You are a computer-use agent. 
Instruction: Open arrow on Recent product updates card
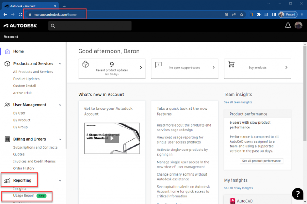(141, 68)
